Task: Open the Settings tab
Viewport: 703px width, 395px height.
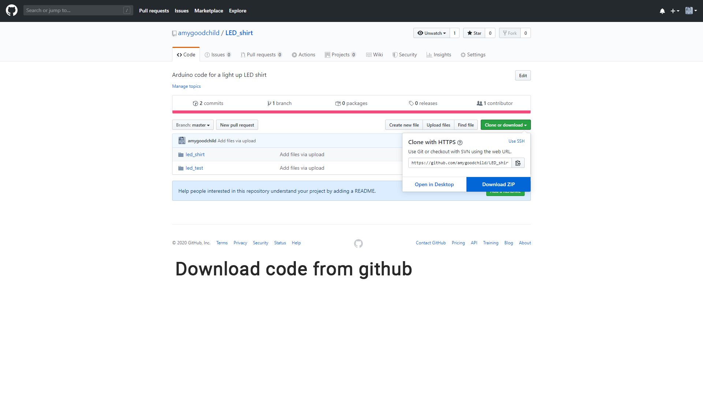Action: (x=473, y=55)
